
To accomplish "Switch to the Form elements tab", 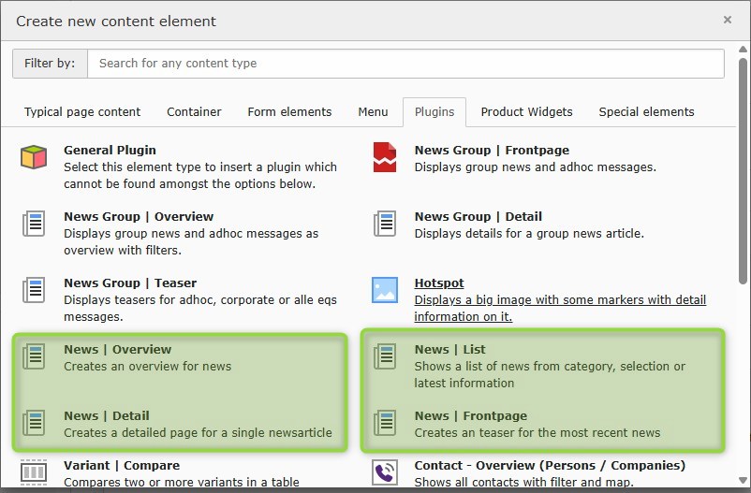I will (x=289, y=112).
